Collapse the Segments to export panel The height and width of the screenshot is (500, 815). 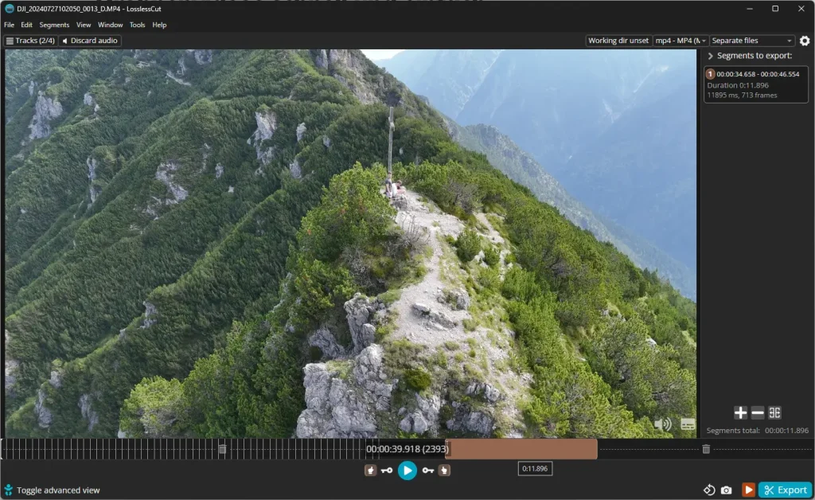(710, 56)
